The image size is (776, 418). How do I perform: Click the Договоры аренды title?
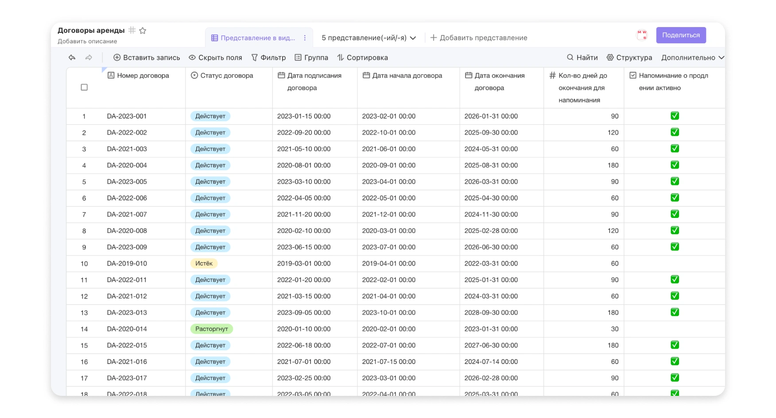coord(91,30)
